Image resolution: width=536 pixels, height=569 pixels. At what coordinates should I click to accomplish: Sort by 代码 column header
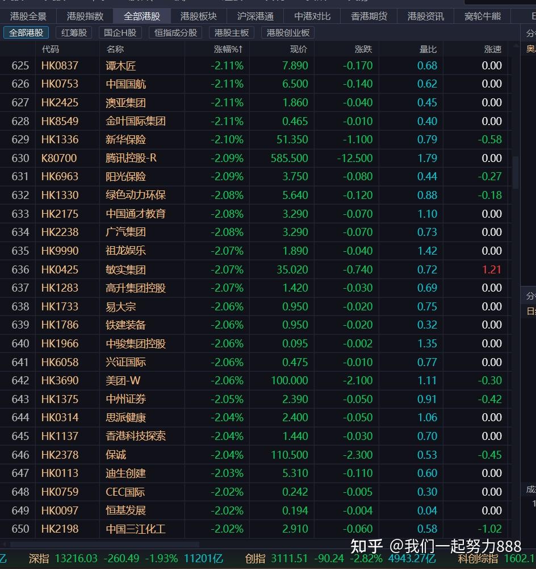click(51, 49)
